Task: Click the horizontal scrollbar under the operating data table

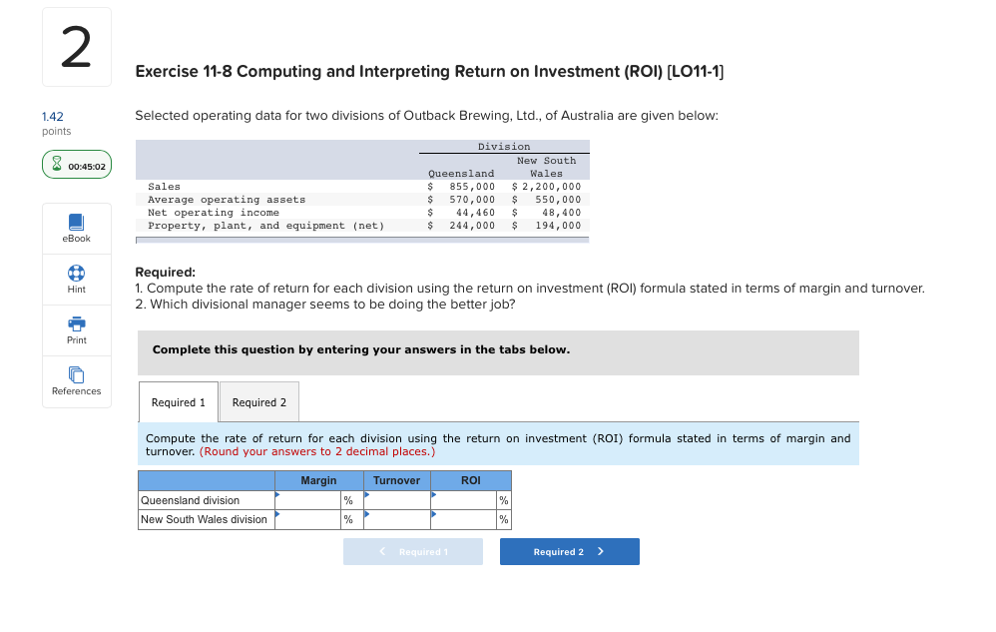Action: [363, 240]
